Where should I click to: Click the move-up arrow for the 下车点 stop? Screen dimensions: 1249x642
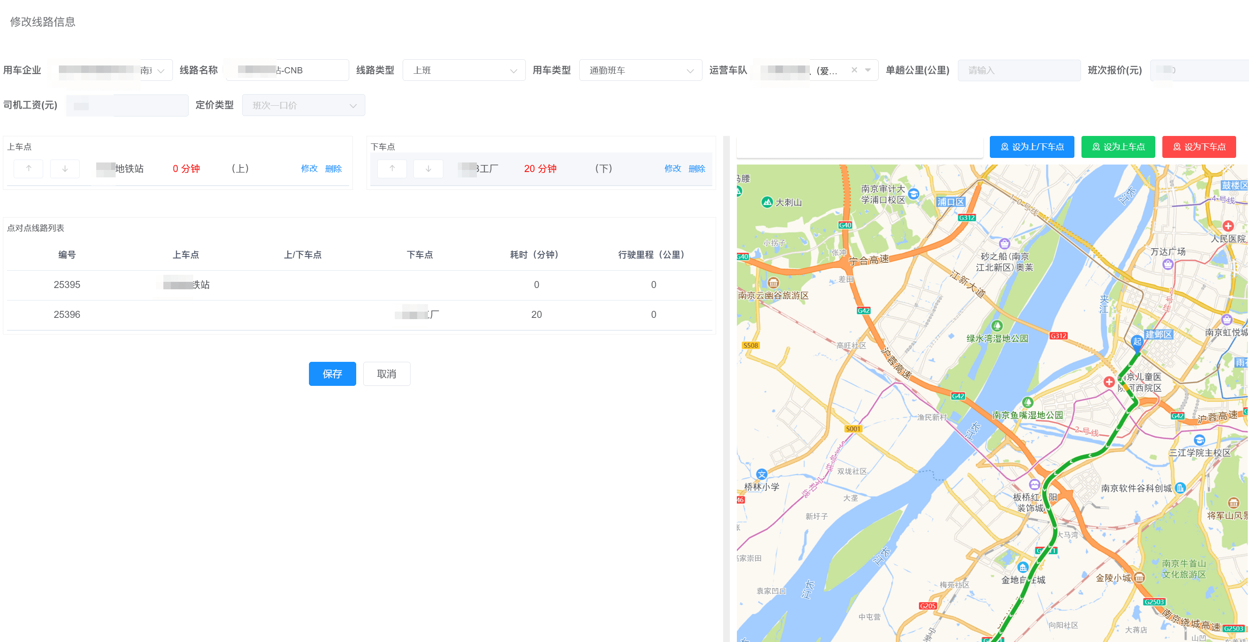point(392,169)
